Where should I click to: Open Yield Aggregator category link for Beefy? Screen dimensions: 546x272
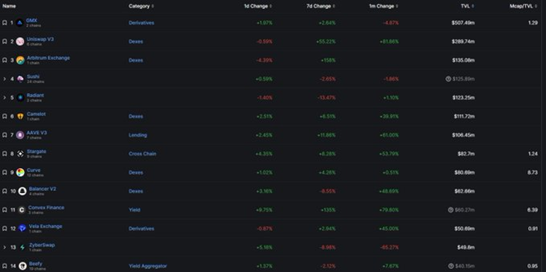148,266
